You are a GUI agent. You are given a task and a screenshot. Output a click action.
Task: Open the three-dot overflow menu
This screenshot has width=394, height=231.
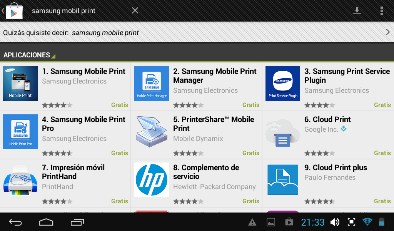pos(382,11)
